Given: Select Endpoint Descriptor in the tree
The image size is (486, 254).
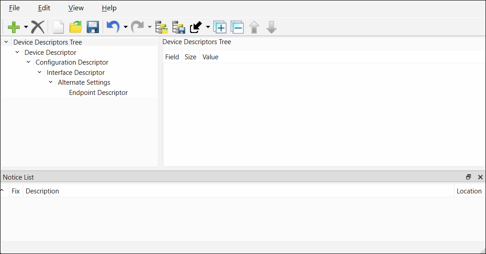Looking at the screenshot, I should point(98,93).
